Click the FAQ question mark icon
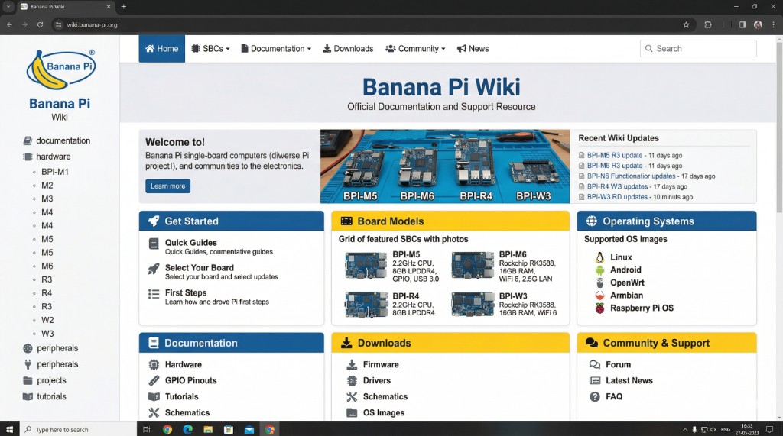Viewport: 783px width, 436px height. coord(595,396)
